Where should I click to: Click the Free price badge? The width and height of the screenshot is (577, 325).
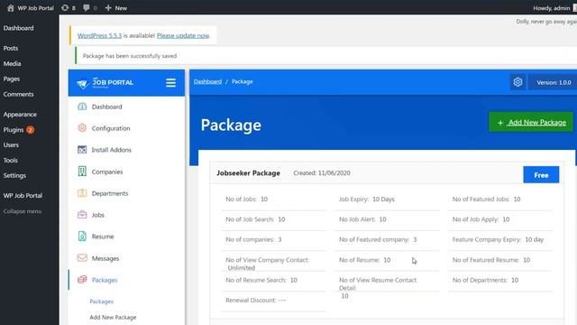pos(541,175)
